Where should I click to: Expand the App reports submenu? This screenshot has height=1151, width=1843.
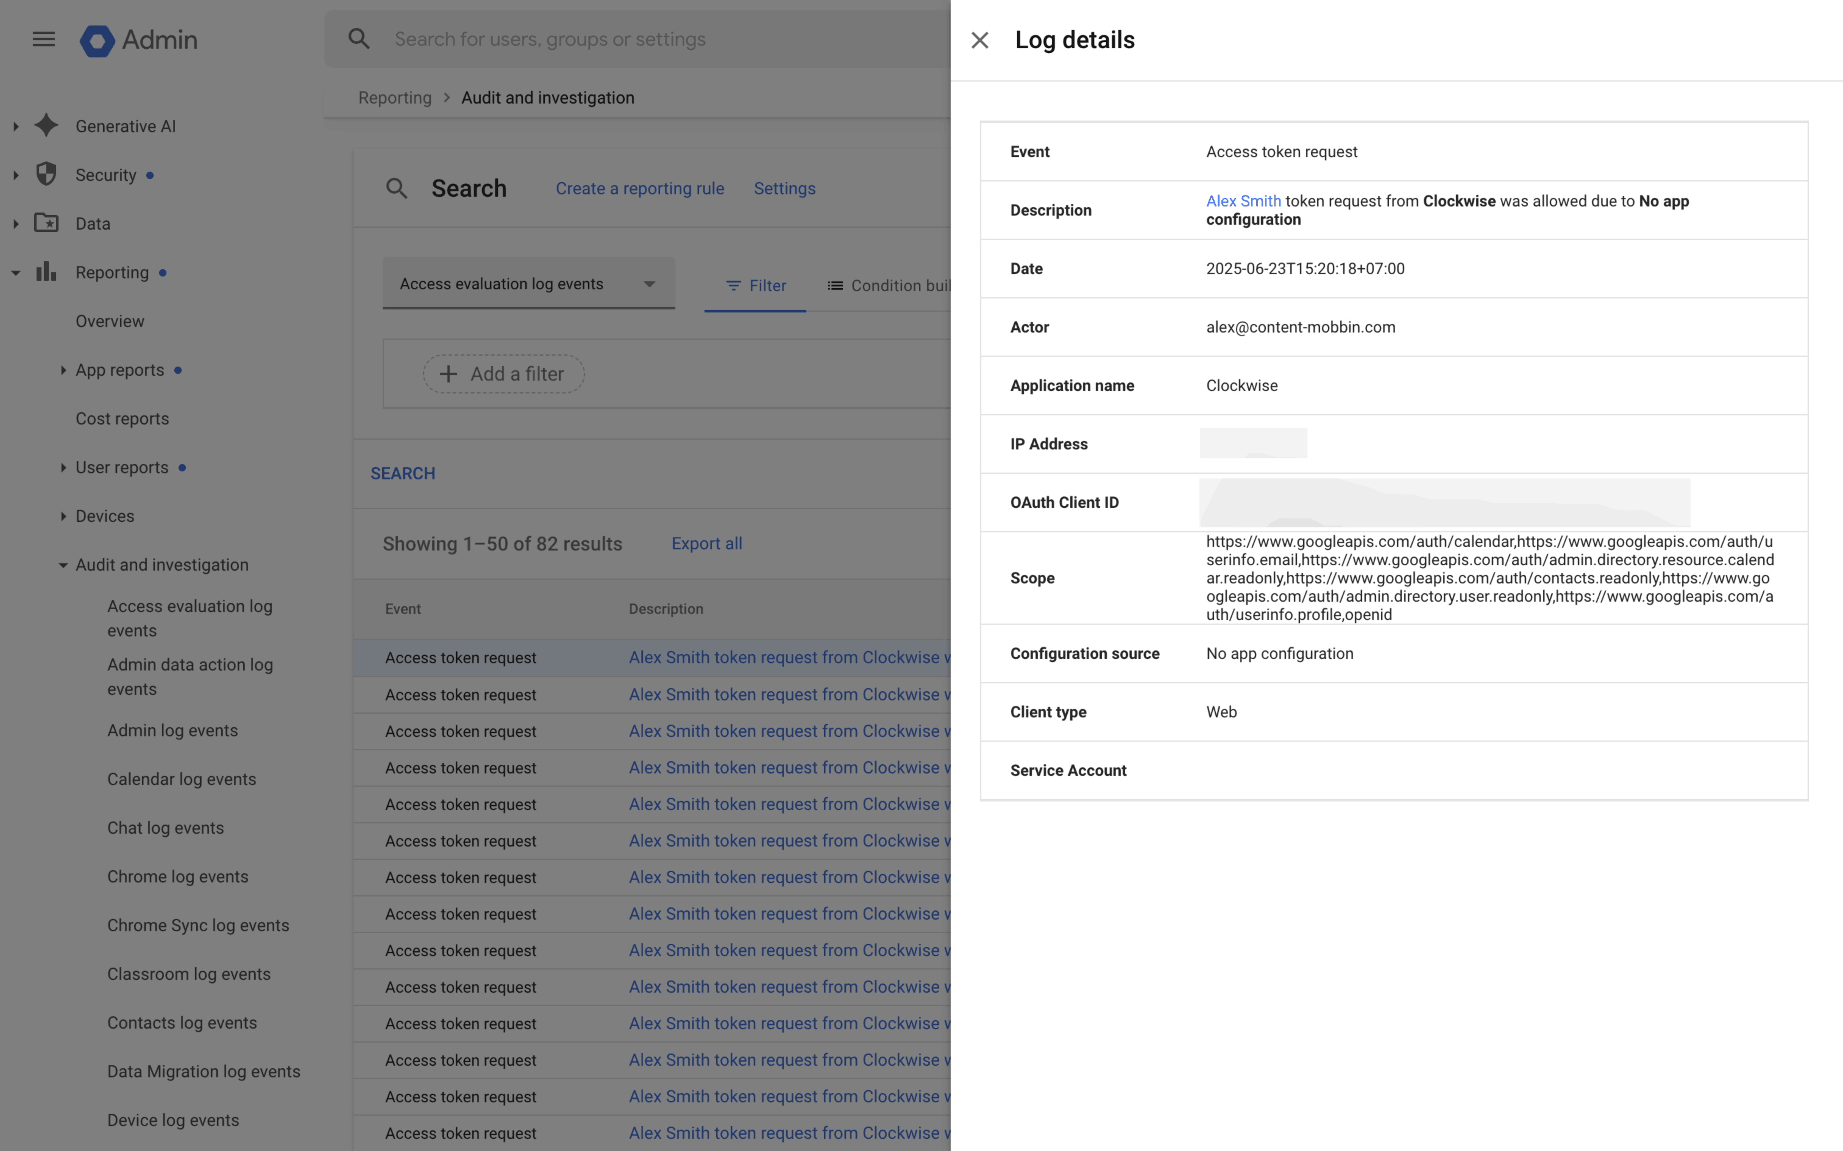coord(63,370)
